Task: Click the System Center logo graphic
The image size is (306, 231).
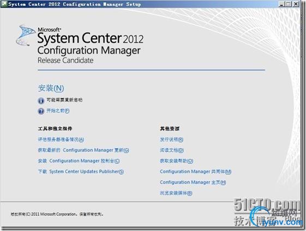Action: tap(25, 35)
